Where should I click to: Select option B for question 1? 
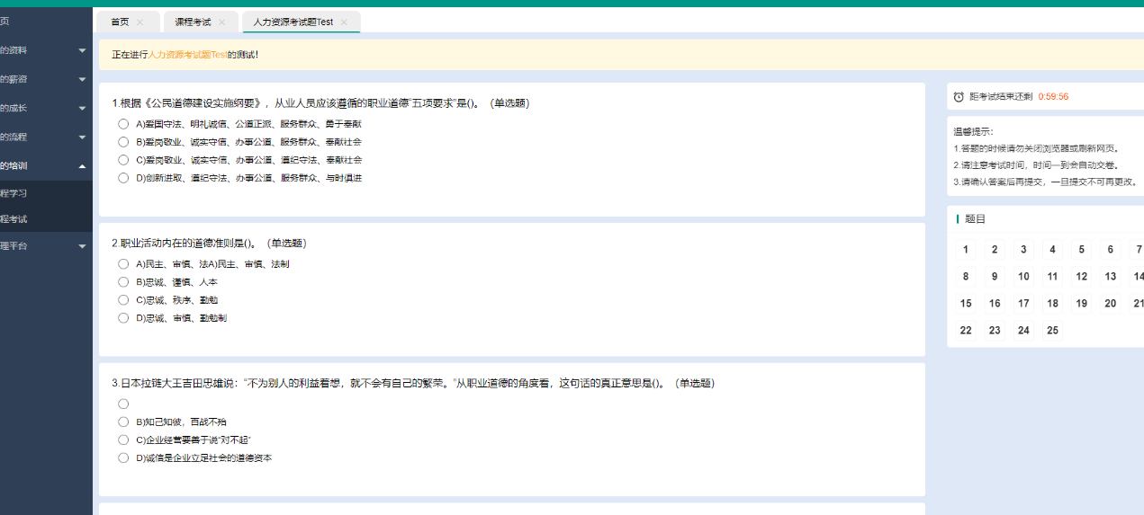(123, 142)
